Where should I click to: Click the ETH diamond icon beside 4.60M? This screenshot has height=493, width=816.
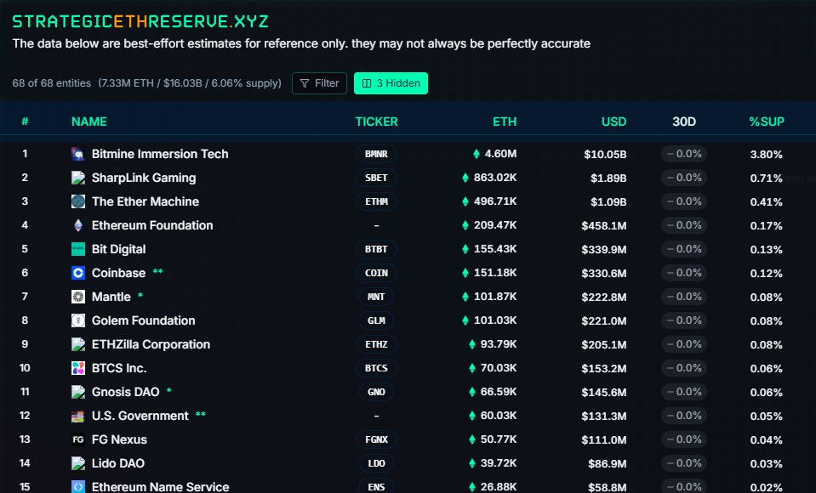coord(476,154)
